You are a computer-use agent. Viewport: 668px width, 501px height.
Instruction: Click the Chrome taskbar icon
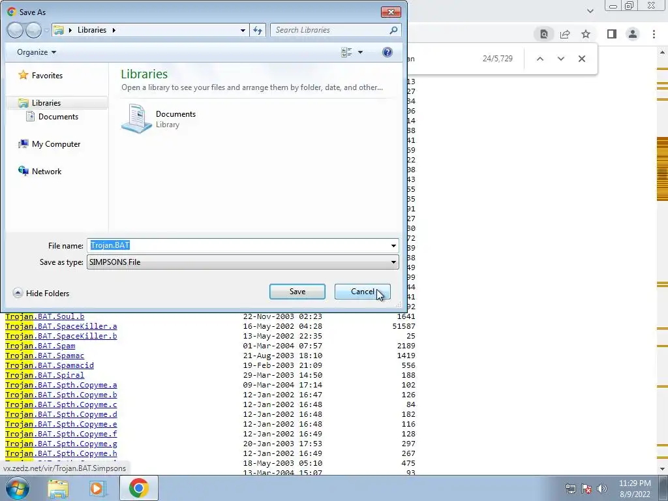coord(138,488)
